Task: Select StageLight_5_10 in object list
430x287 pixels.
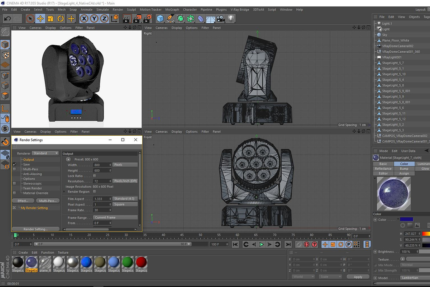Action: 394,74
